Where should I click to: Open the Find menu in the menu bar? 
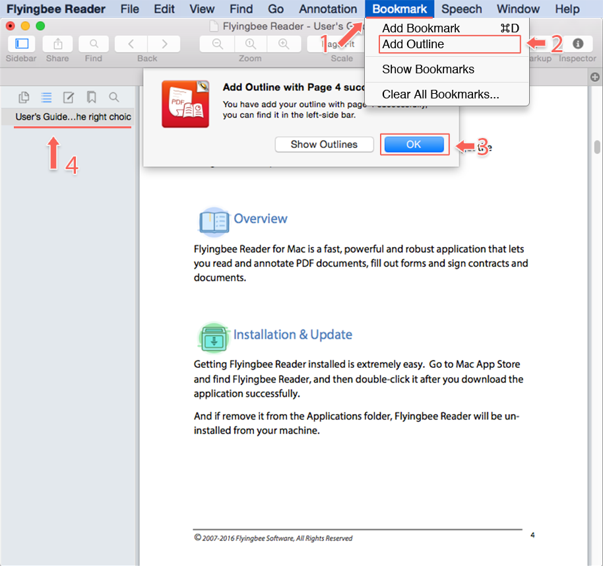tap(241, 9)
